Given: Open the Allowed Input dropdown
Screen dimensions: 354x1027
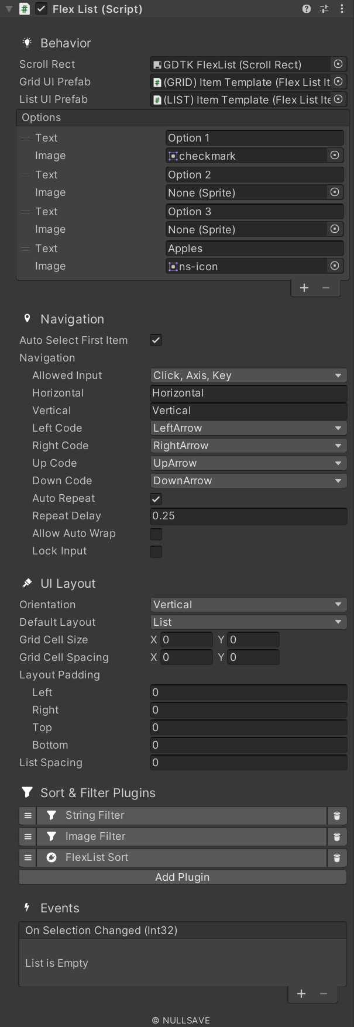Looking at the screenshot, I should click(x=249, y=375).
